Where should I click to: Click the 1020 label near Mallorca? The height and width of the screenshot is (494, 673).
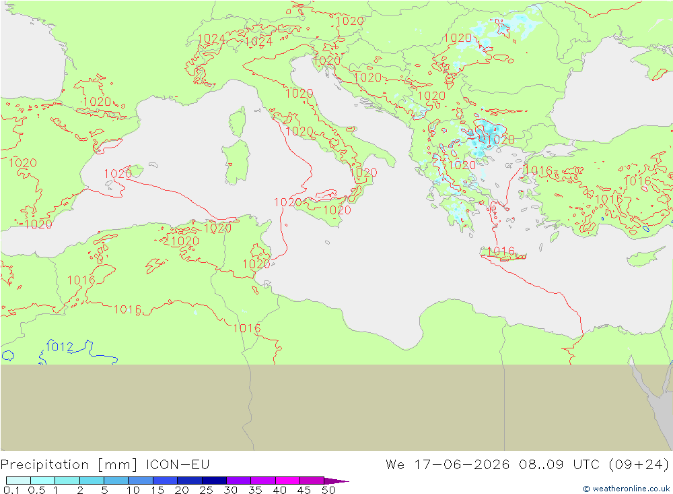point(118,174)
